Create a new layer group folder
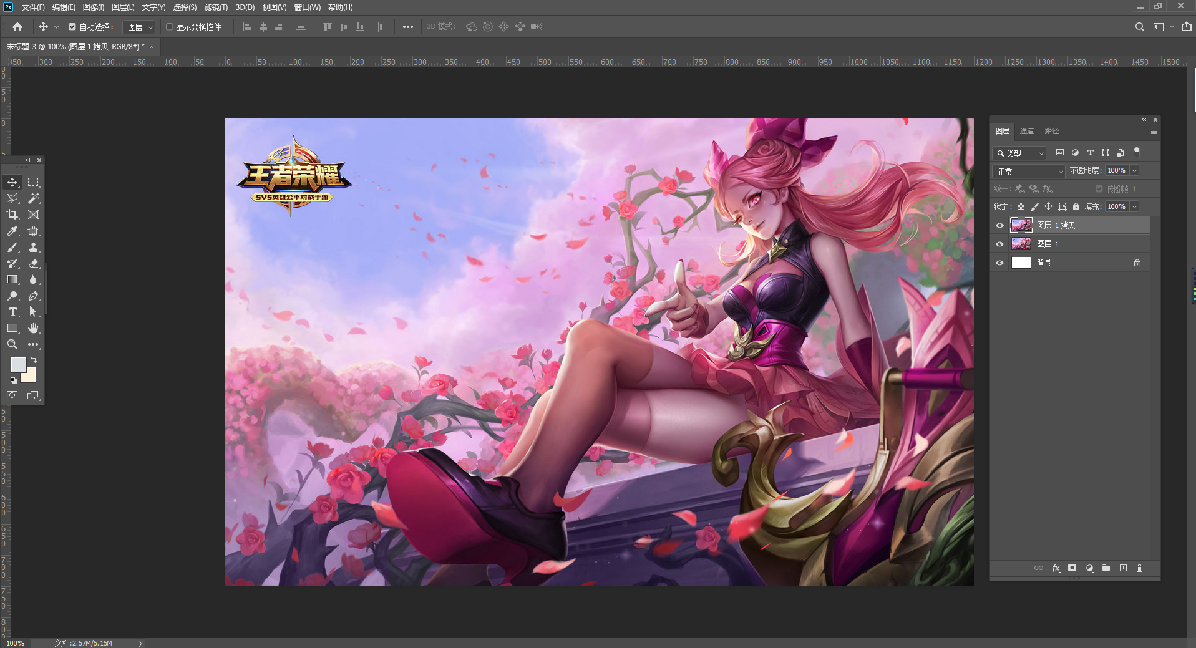Image resolution: width=1196 pixels, height=648 pixels. pyautogui.click(x=1106, y=568)
